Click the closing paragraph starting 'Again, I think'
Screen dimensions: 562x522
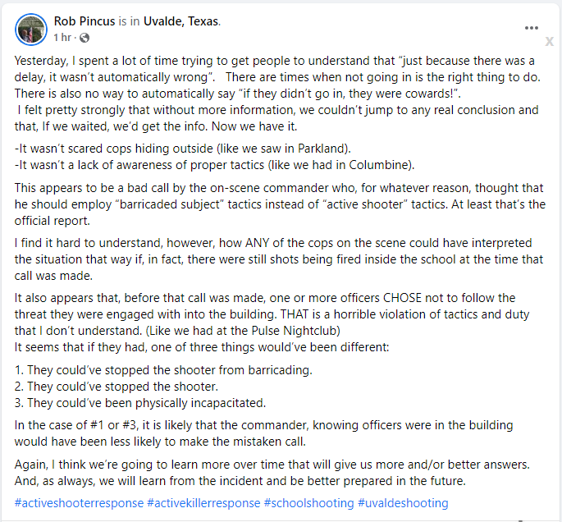tap(272, 473)
